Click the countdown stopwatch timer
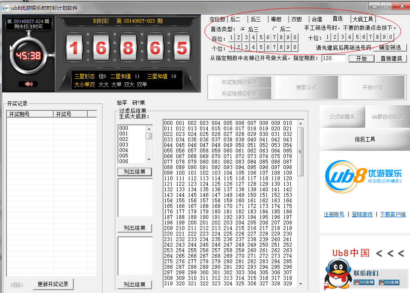Screen dimensions: 410x293 [x=29, y=55]
